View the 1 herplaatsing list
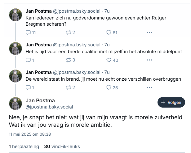The width and height of the screenshot is (191, 153). point(24,147)
